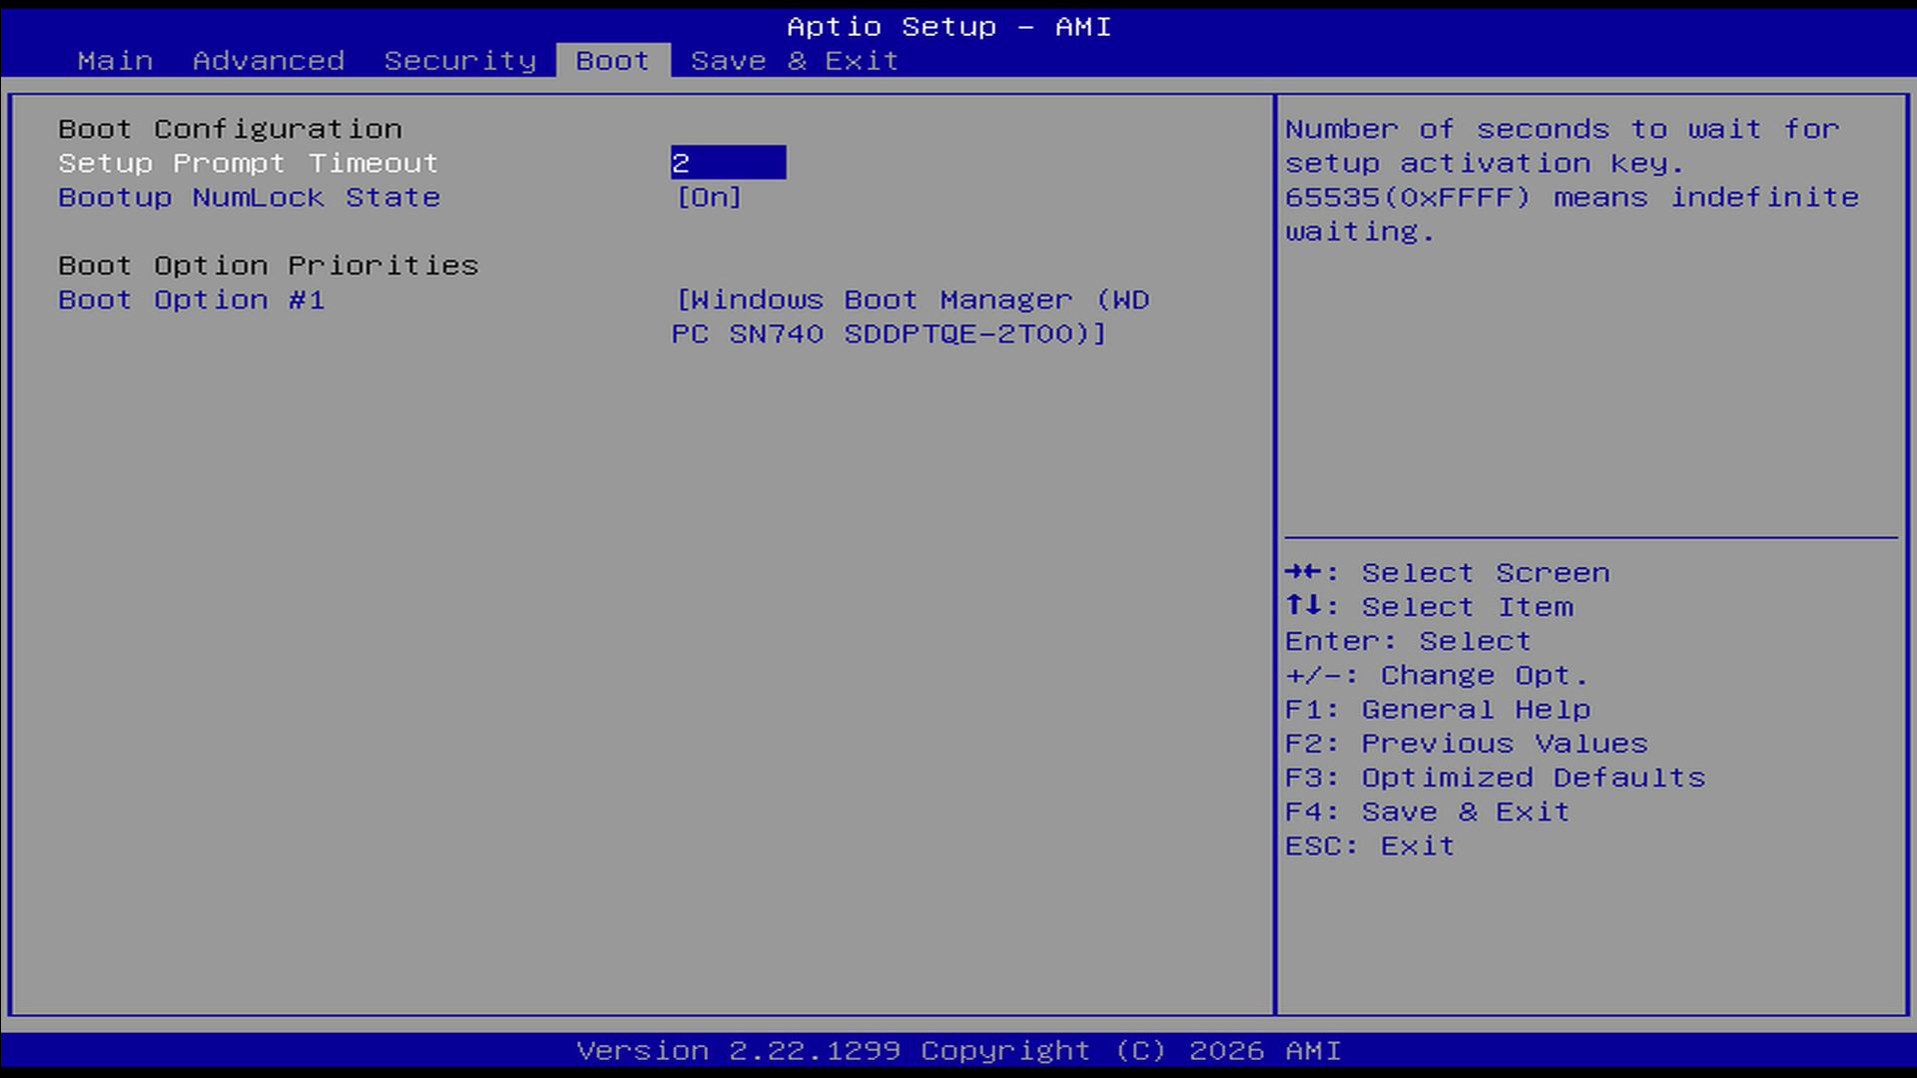Click the +/-: Change Opt. hint
This screenshot has height=1078, width=1917.
(1435, 675)
